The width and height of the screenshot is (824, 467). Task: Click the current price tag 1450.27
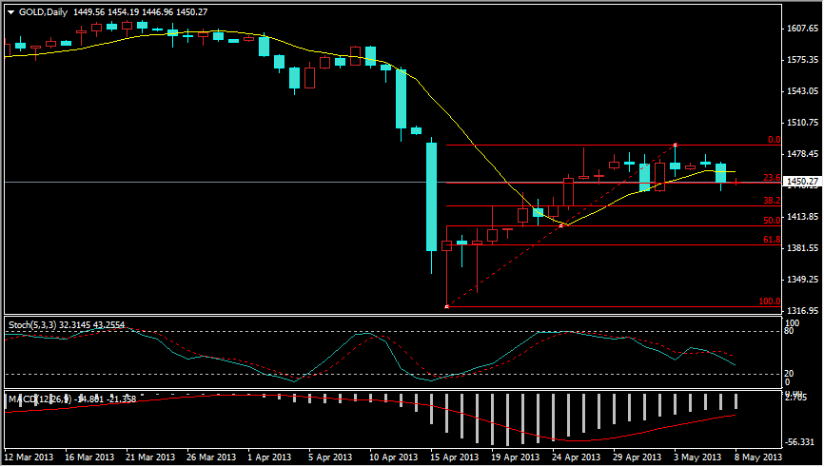pyautogui.click(x=803, y=182)
